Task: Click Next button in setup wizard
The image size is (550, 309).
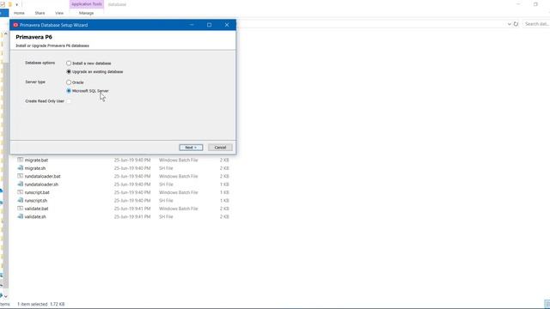Action: (x=191, y=148)
